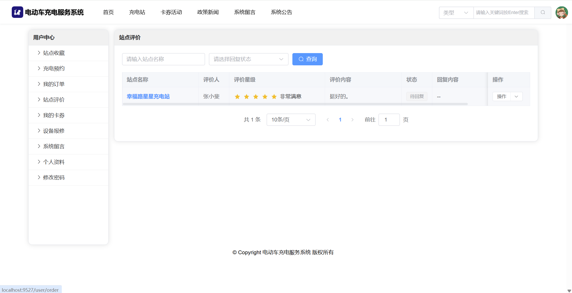
Task: Expand the 操作 row action arrow
Action: coord(516,96)
